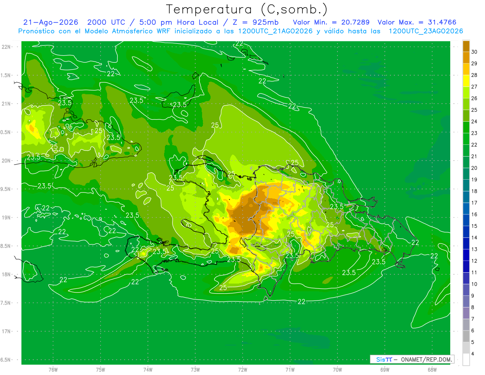Screen dimensions: 485x375
Task: Click the color scale label '28'
Action: [x=474, y=75]
